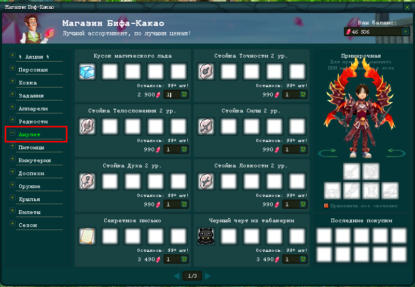Click the Черный черт из табакерки monster icon

point(206,236)
